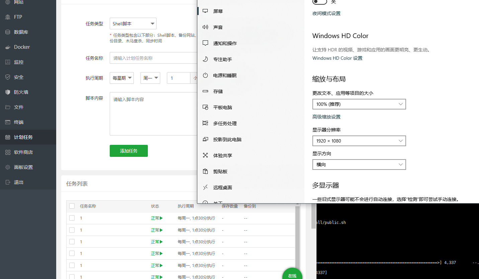Image resolution: width=479 pixels, height=279 pixels.
Task: Click the 屏幕 display icon in Settings
Action: click(205, 11)
